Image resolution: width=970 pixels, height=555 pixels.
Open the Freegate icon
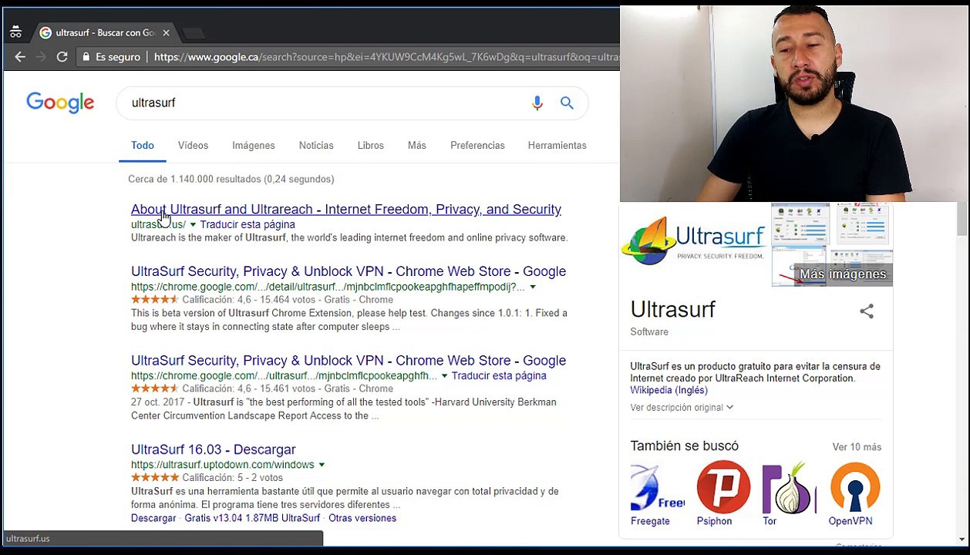coord(658,487)
